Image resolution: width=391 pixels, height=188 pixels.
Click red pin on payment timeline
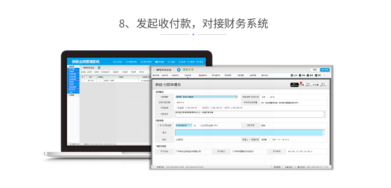click(301, 83)
